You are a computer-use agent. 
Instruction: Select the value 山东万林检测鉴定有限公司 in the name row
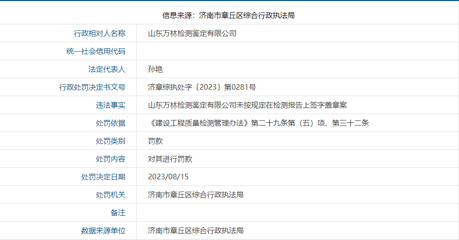[x=192, y=33]
